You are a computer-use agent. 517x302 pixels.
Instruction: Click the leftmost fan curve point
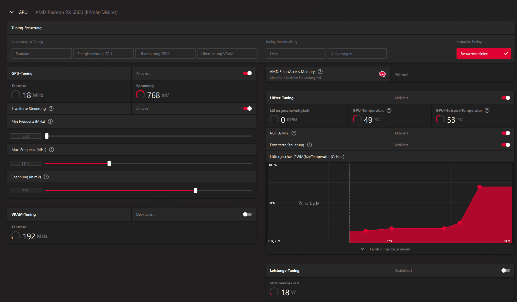point(366,231)
